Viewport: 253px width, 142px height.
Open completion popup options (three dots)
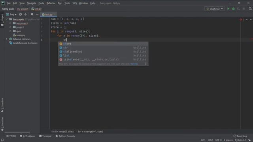pos(146,64)
